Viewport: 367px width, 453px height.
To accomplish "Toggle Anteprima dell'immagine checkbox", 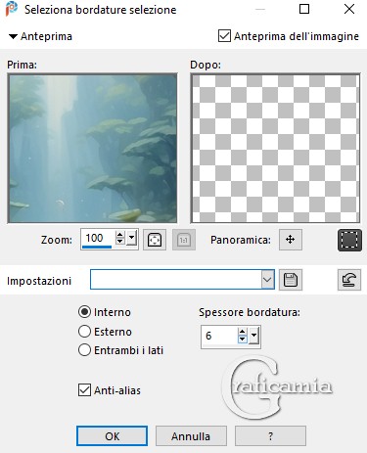I will pyautogui.click(x=224, y=36).
